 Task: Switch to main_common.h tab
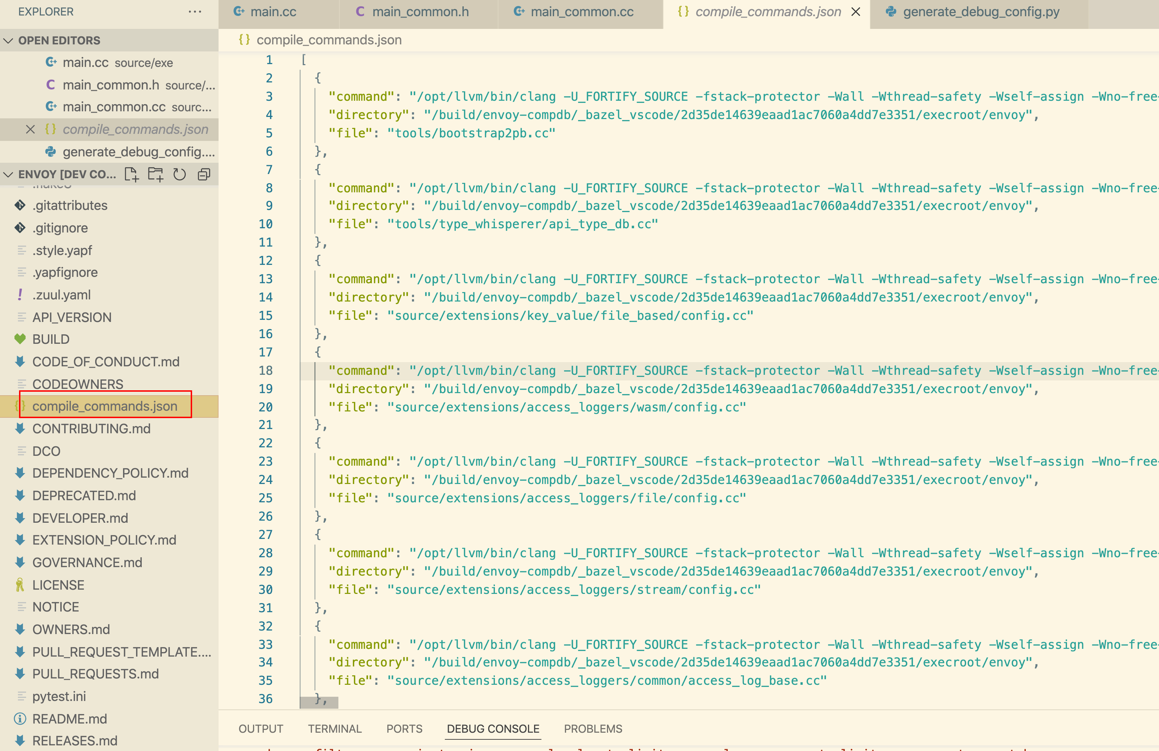coord(420,12)
